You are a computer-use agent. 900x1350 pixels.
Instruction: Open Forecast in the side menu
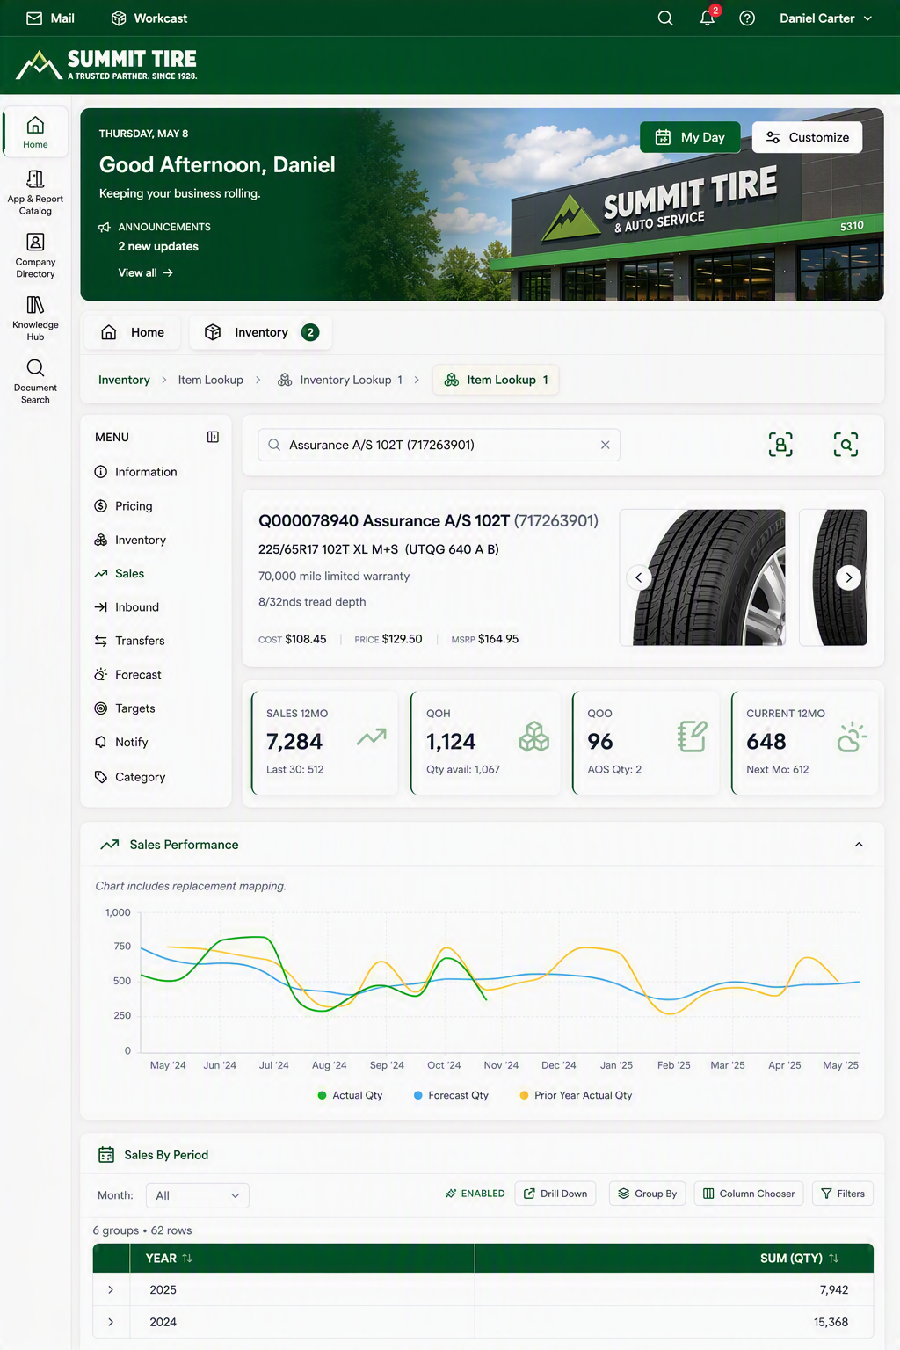pyautogui.click(x=127, y=675)
